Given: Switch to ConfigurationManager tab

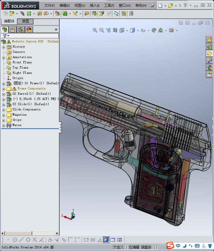Looking at the screenshot, I should tap(21, 30).
